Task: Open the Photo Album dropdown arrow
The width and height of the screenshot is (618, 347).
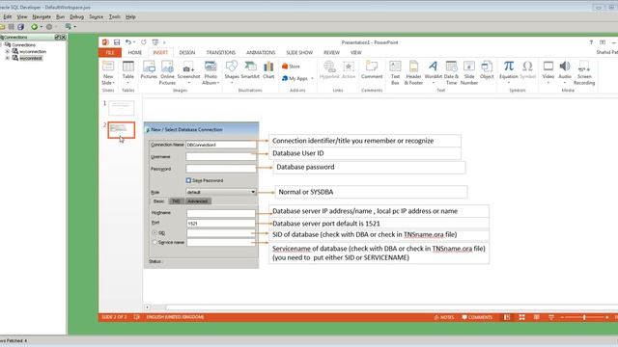Action: (218, 83)
